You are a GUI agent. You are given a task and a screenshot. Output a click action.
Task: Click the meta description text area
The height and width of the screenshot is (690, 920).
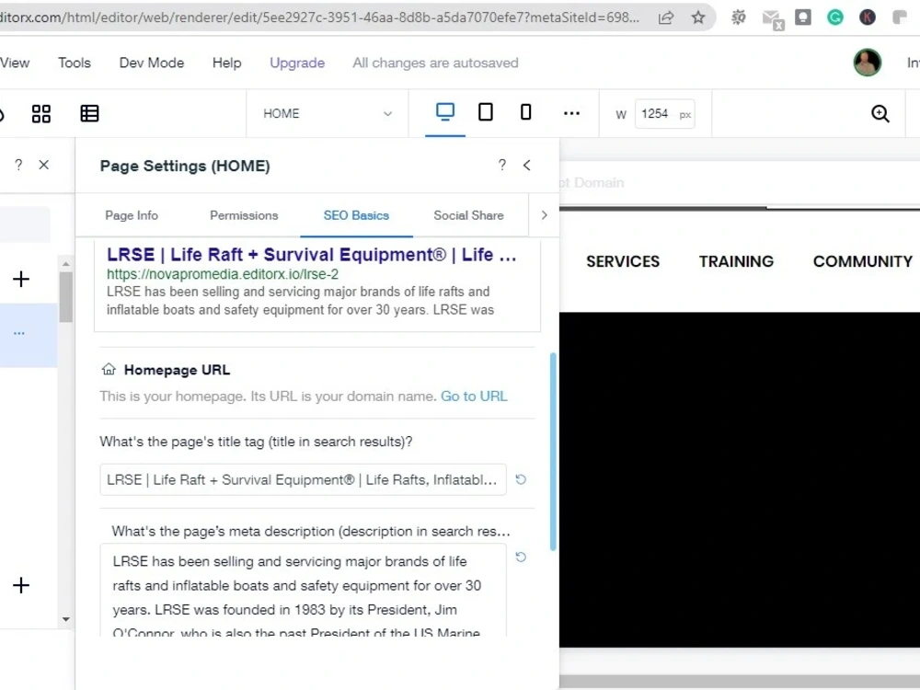pos(303,591)
